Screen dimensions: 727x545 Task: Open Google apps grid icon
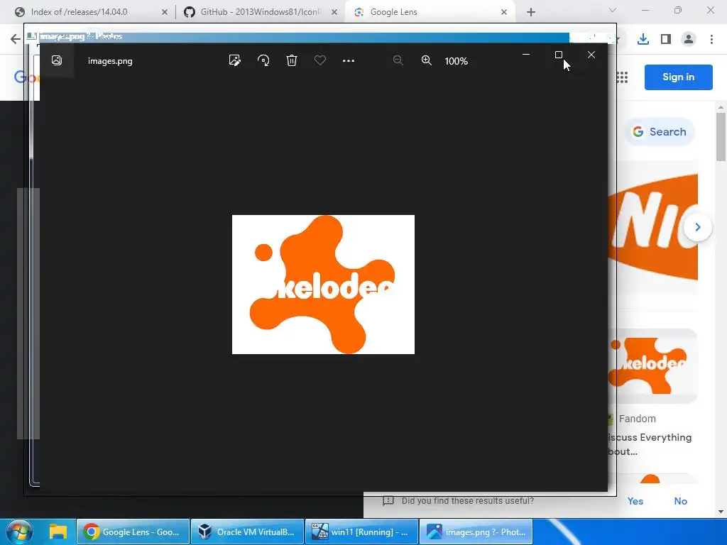coord(622,77)
